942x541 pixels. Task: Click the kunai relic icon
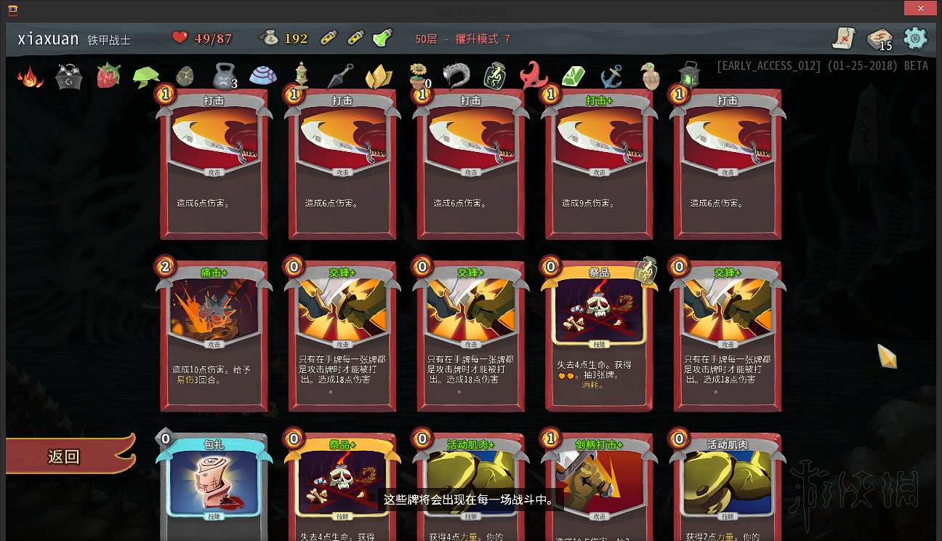pos(339,76)
